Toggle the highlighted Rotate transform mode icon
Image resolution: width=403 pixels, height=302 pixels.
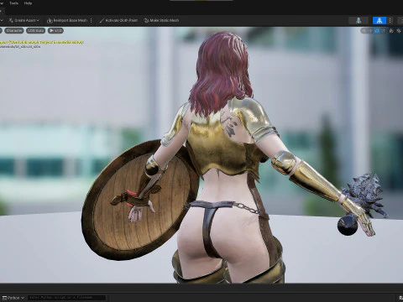tap(377, 31)
